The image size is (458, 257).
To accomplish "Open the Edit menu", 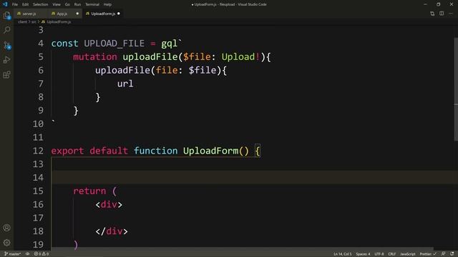I will point(26,4).
